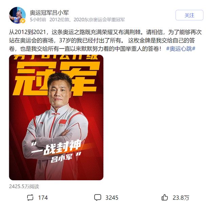217x205 pixels.
Task: Click the bio text 2012伦敦、2020东京奥运会举重冠军
Action: point(87,20)
